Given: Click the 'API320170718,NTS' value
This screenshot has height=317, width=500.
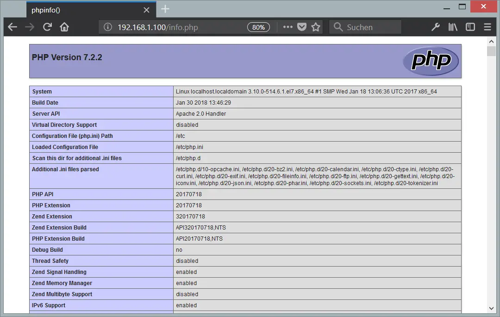Looking at the screenshot, I should click(x=201, y=228).
